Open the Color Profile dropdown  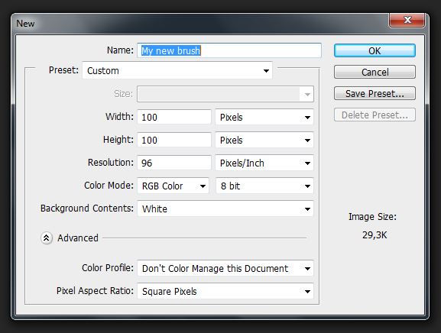(x=225, y=268)
